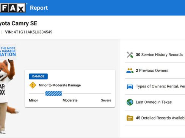Click the Report header text

pos(39,8)
